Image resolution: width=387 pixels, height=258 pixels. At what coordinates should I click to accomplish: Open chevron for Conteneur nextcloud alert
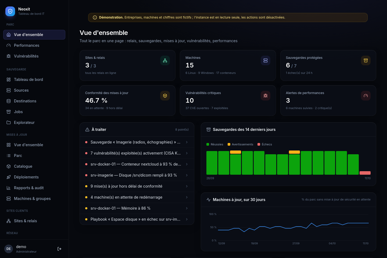pos(187,164)
